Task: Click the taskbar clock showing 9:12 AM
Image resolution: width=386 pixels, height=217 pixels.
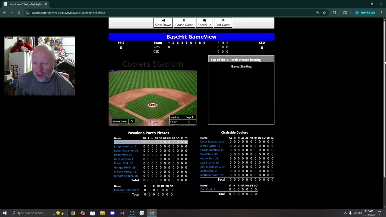Action: pyautogui.click(x=369, y=213)
